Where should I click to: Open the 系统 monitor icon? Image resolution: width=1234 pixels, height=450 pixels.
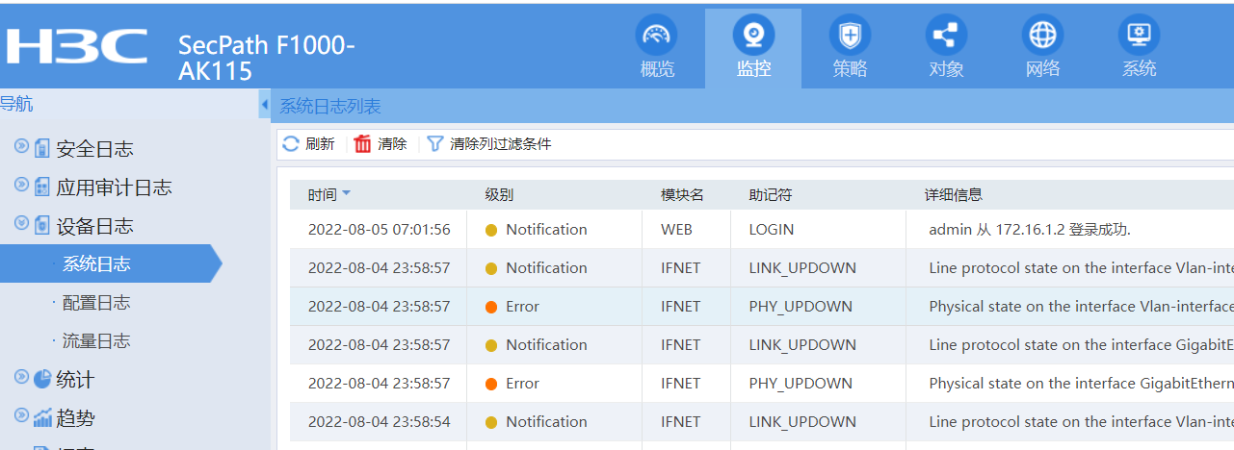point(1139,37)
